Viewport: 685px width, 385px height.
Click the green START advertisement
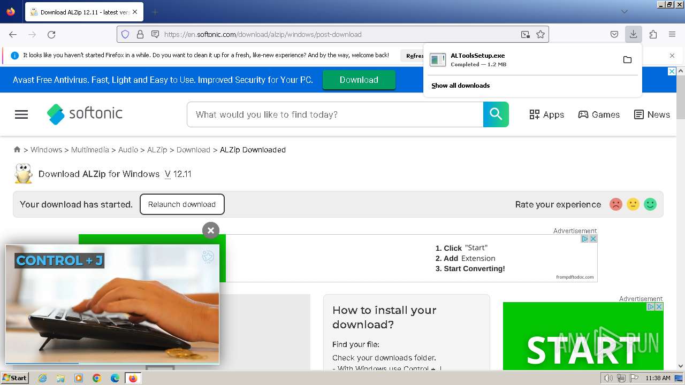click(583, 336)
